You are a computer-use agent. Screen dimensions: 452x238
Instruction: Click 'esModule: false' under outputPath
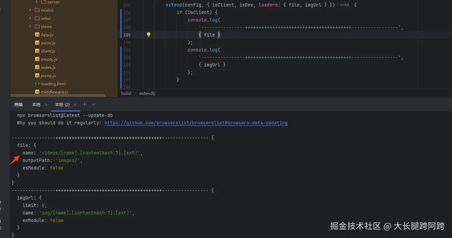pyautogui.click(x=43, y=168)
